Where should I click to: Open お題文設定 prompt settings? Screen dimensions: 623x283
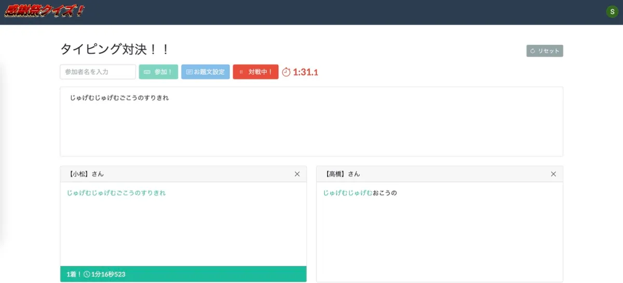point(205,72)
